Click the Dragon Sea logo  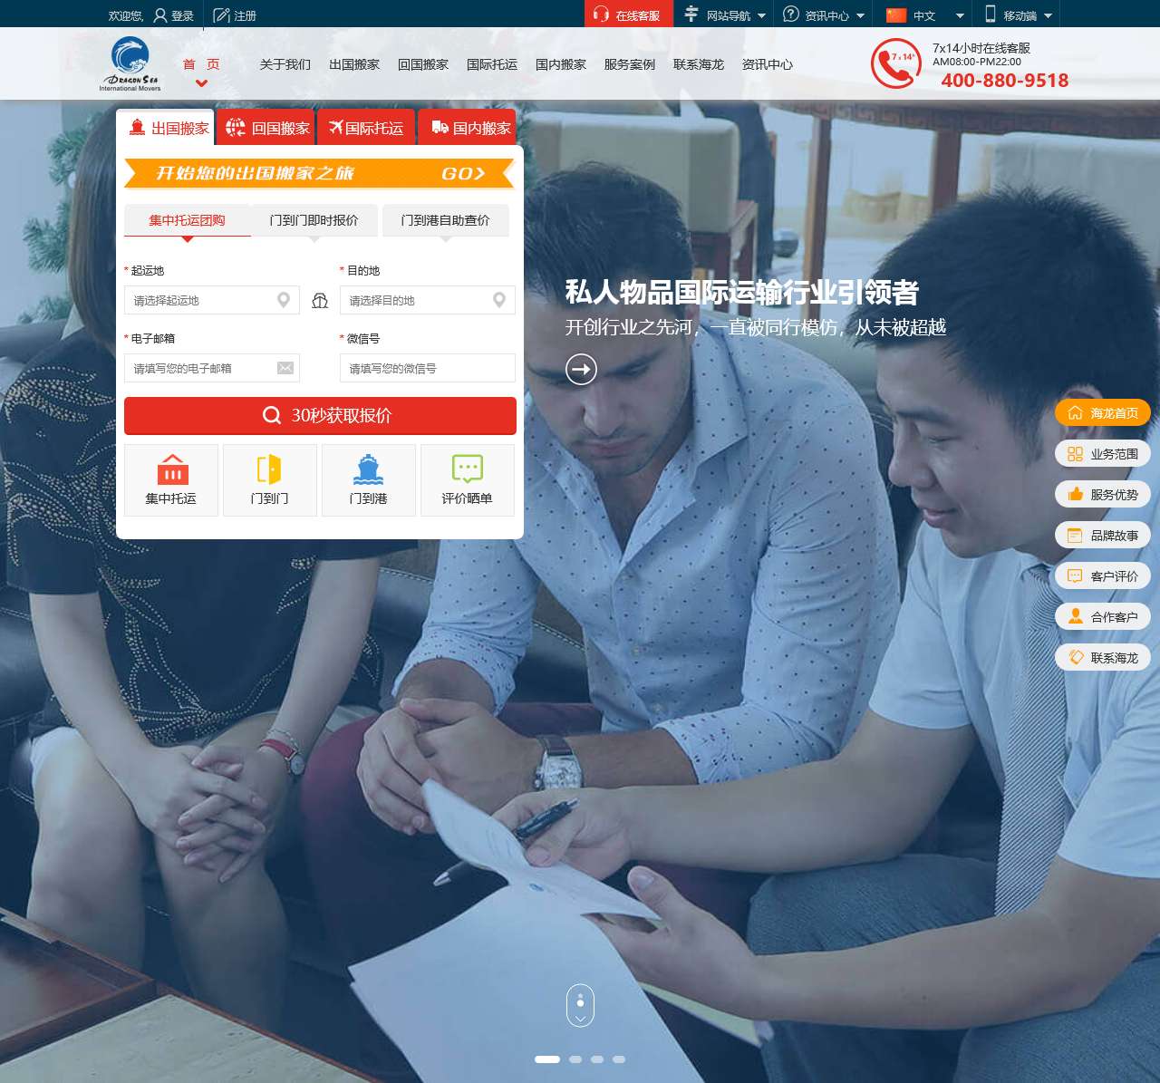pyautogui.click(x=130, y=63)
